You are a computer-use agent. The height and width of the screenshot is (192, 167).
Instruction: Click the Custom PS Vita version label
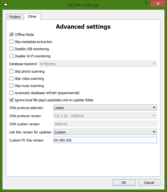[x=26, y=140]
